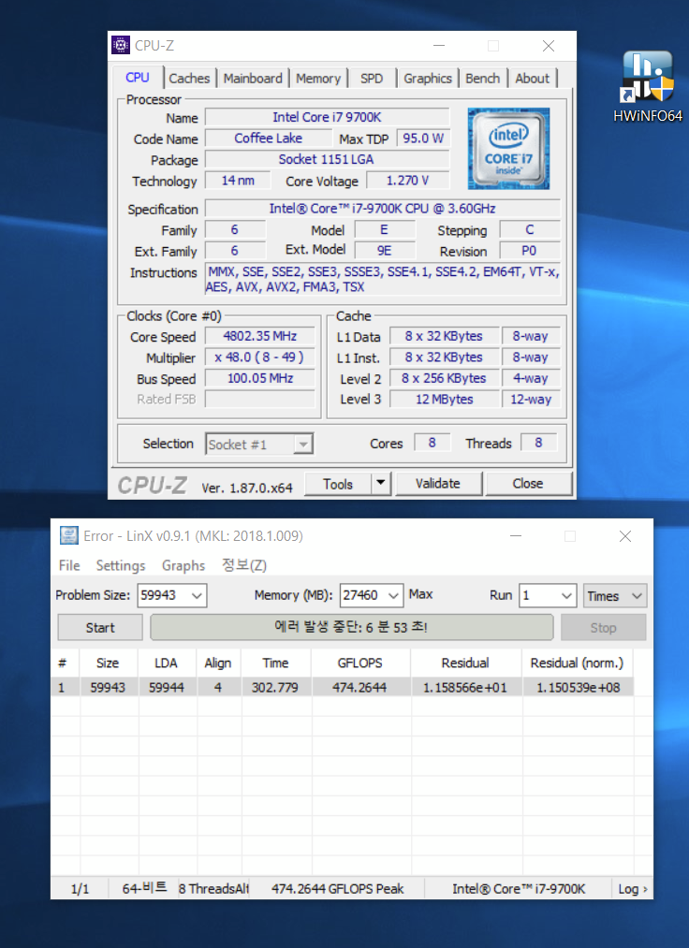Click the Package value Socket 1151 LGA
689x948 pixels.
pyautogui.click(x=328, y=160)
